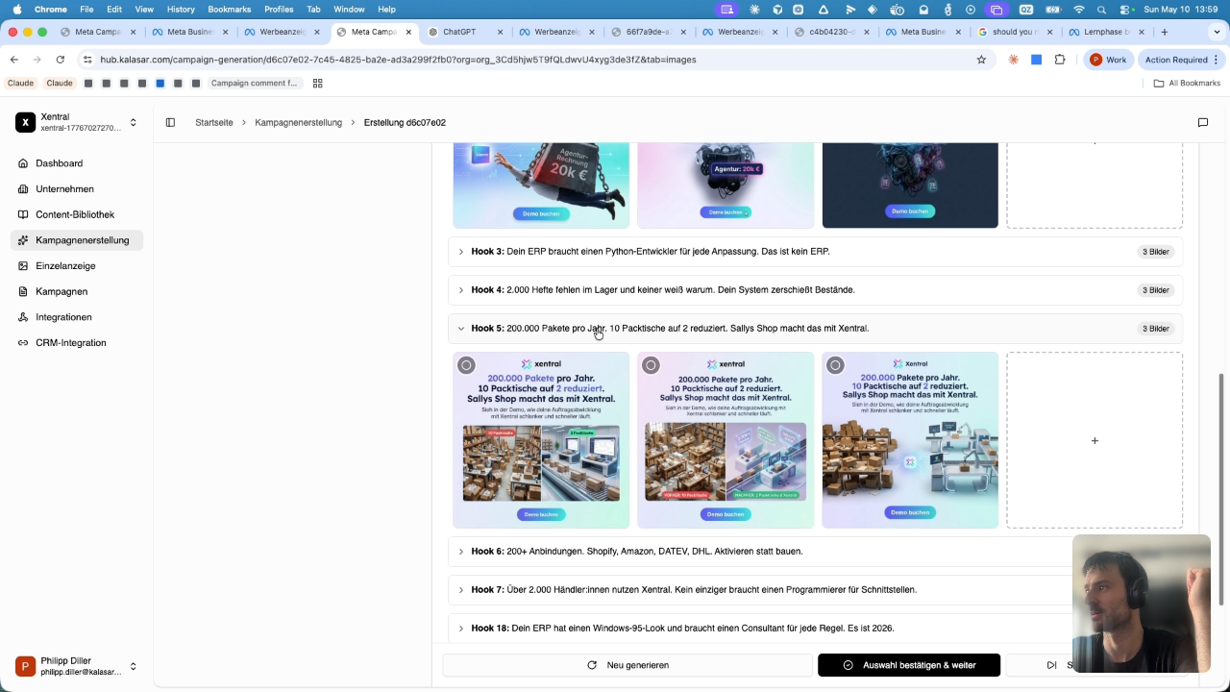Open Einzelanzeige in the sidebar
This screenshot has height=692, width=1230.
click(77, 266)
